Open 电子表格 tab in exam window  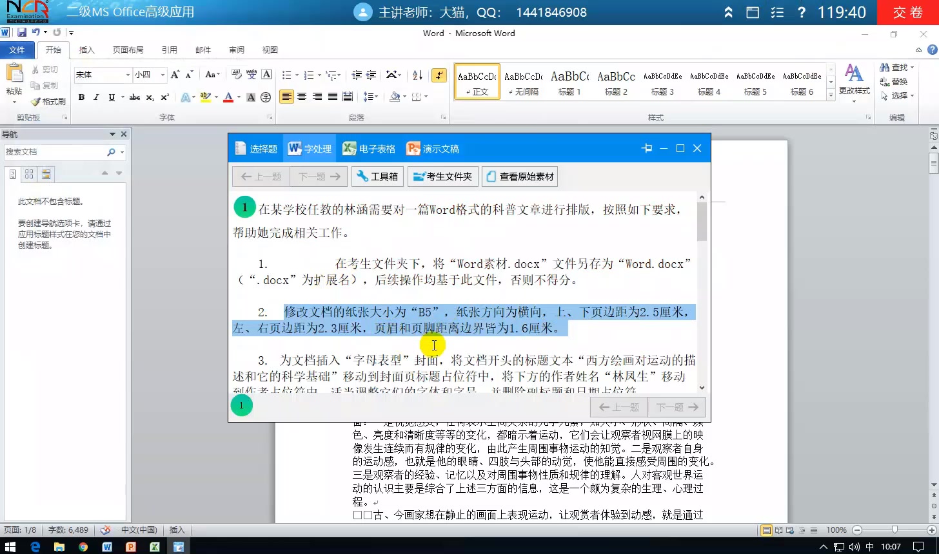pos(369,149)
